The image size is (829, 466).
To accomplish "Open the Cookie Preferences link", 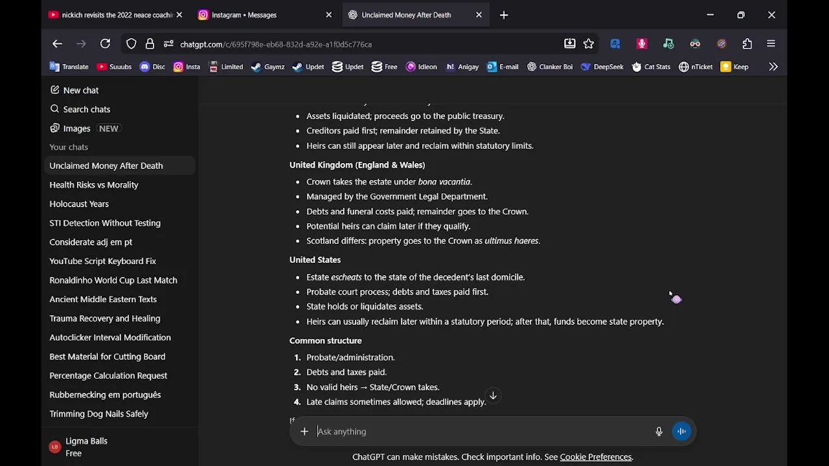I will point(596,457).
